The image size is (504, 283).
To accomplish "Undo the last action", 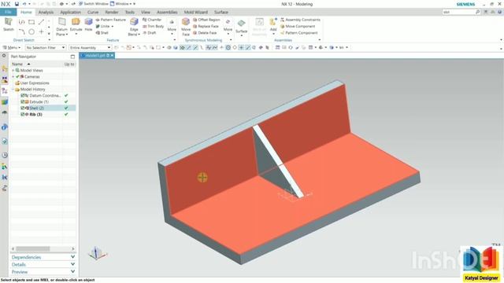I will (24, 4).
